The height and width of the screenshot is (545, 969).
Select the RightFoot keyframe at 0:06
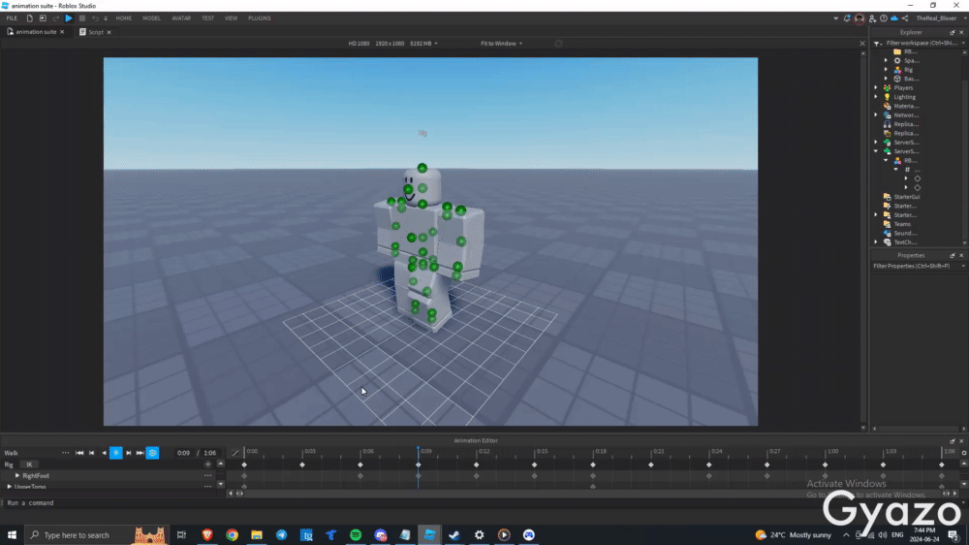(360, 476)
